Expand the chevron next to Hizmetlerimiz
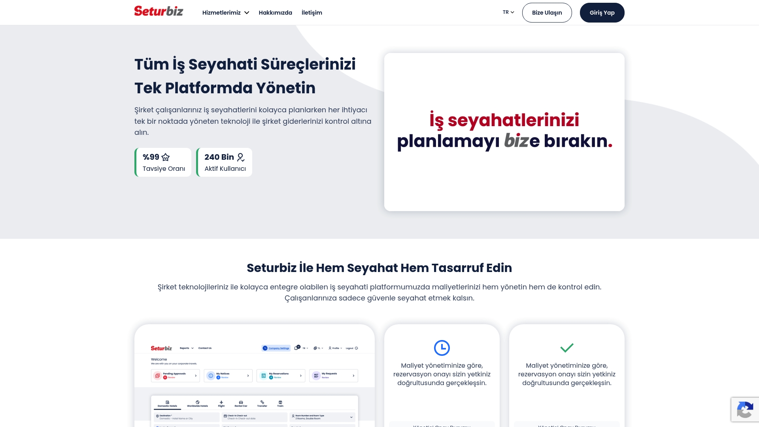Image resolution: width=759 pixels, height=427 pixels. pyautogui.click(x=247, y=13)
